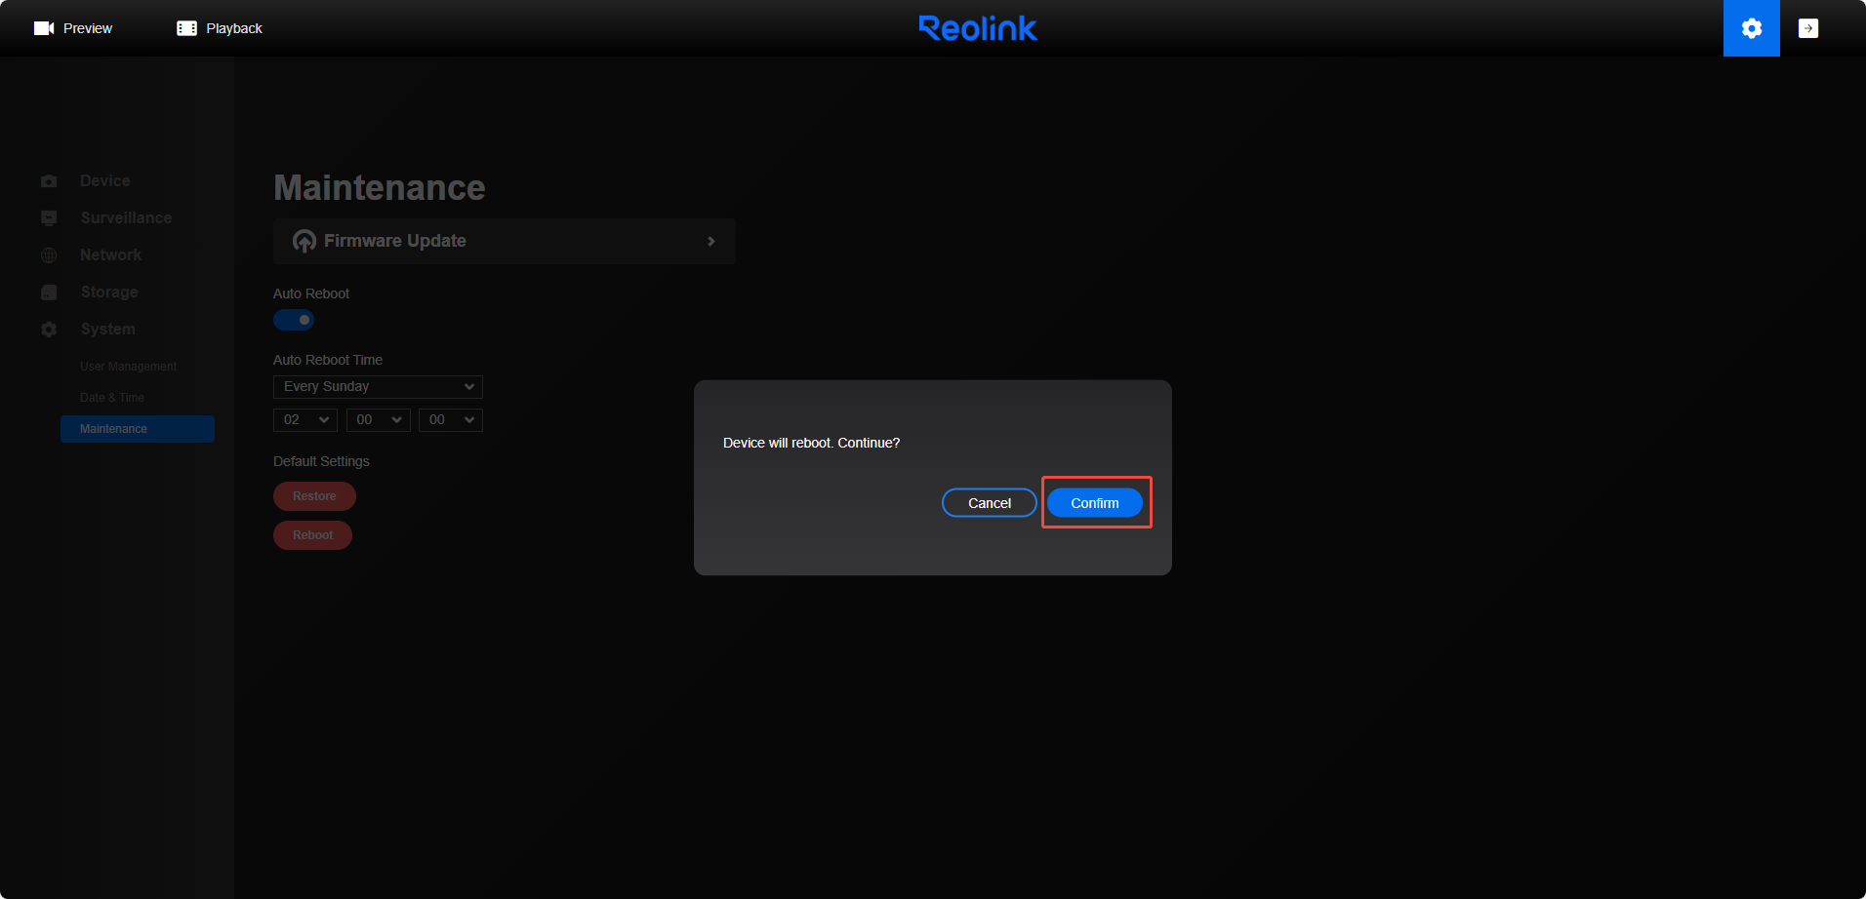
Task: Open User Management settings
Action: (128, 366)
